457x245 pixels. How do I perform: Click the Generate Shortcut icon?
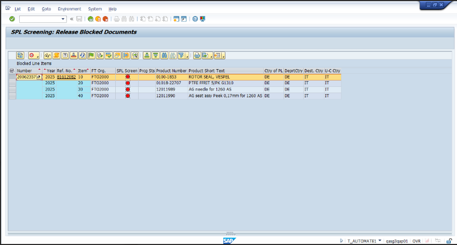(x=184, y=19)
